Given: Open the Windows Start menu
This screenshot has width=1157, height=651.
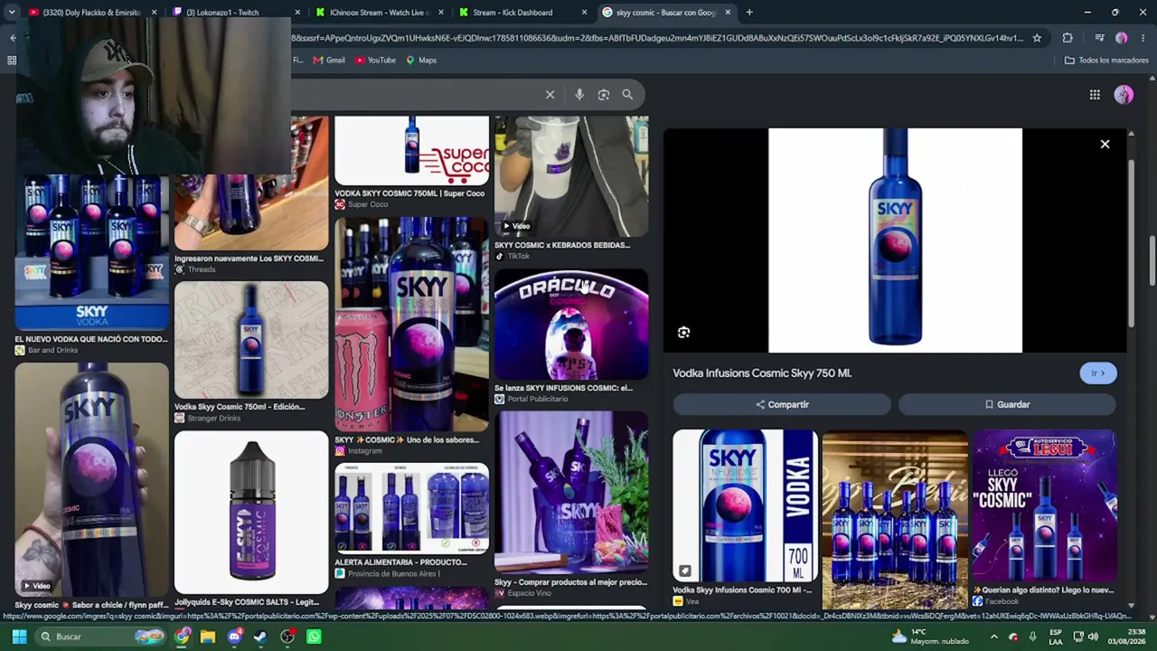Looking at the screenshot, I should pyautogui.click(x=19, y=637).
